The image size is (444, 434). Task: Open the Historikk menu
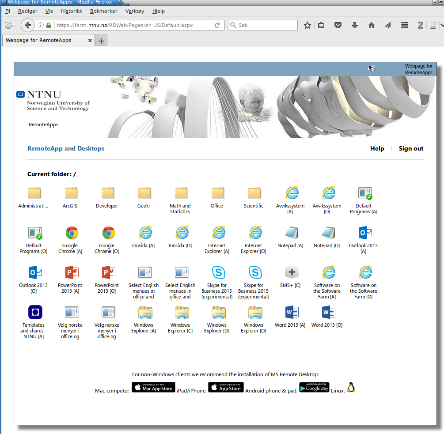(72, 11)
